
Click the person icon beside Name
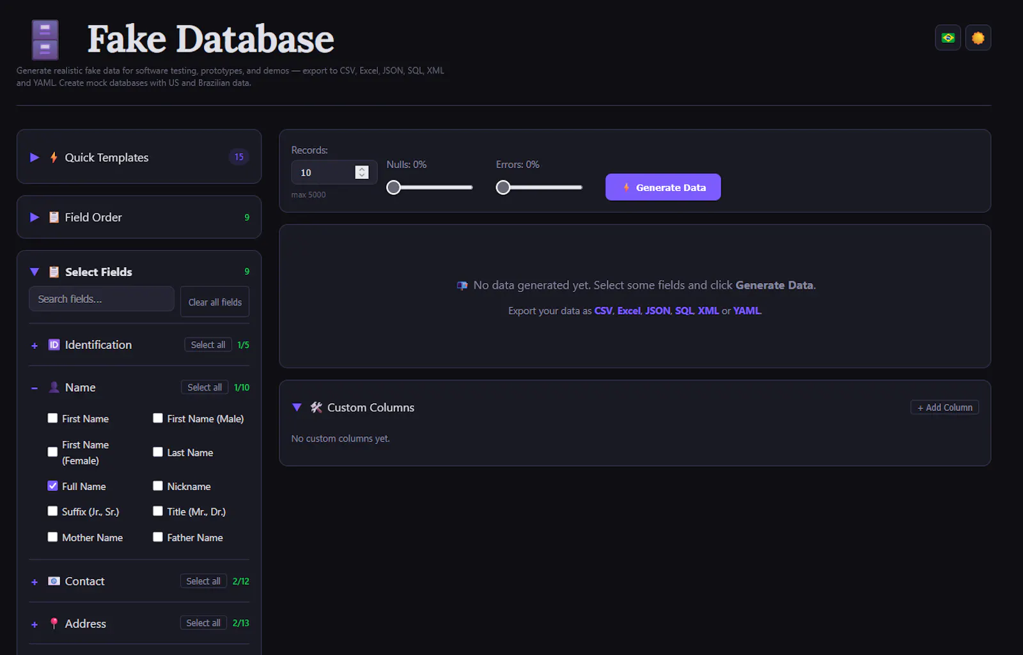pyautogui.click(x=54, y=387)
